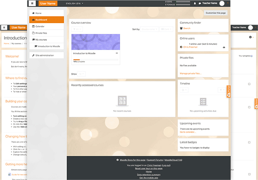Open the course Sort by dropdown
The image size is (258, 180).
click(150, 29)
